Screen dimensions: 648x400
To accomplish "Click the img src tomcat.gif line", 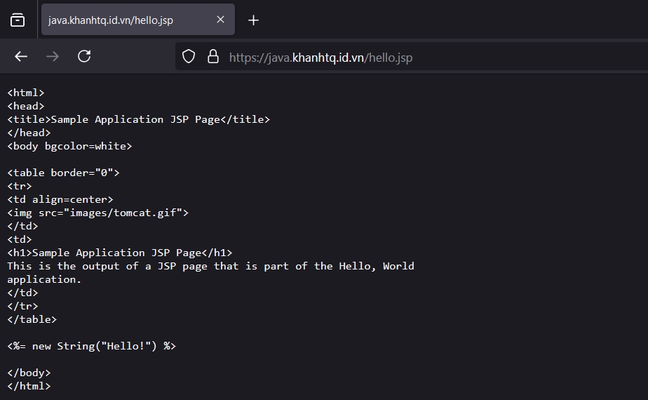I will tap(97, 213).
